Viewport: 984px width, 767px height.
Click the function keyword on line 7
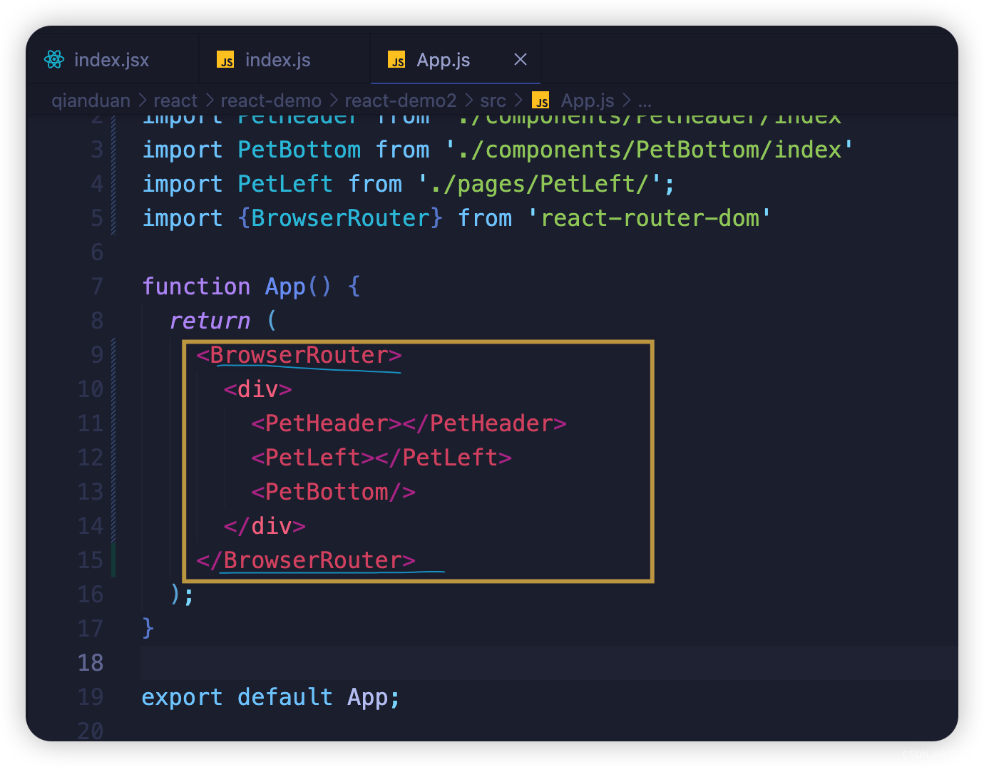click(196, 287)
